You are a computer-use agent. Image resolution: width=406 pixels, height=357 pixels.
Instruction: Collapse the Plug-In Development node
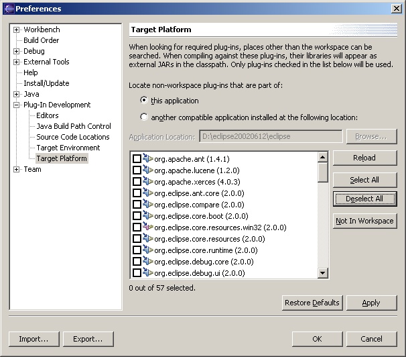pyautogui.click(x=17, y=105)
